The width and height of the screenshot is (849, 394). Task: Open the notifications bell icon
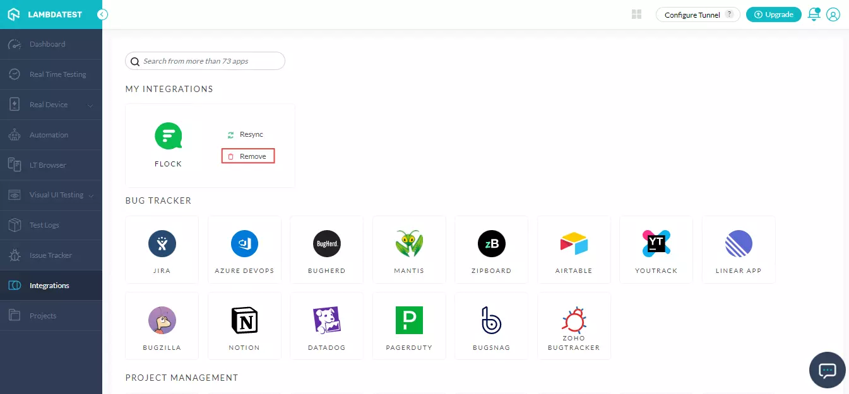pos(814,14)
